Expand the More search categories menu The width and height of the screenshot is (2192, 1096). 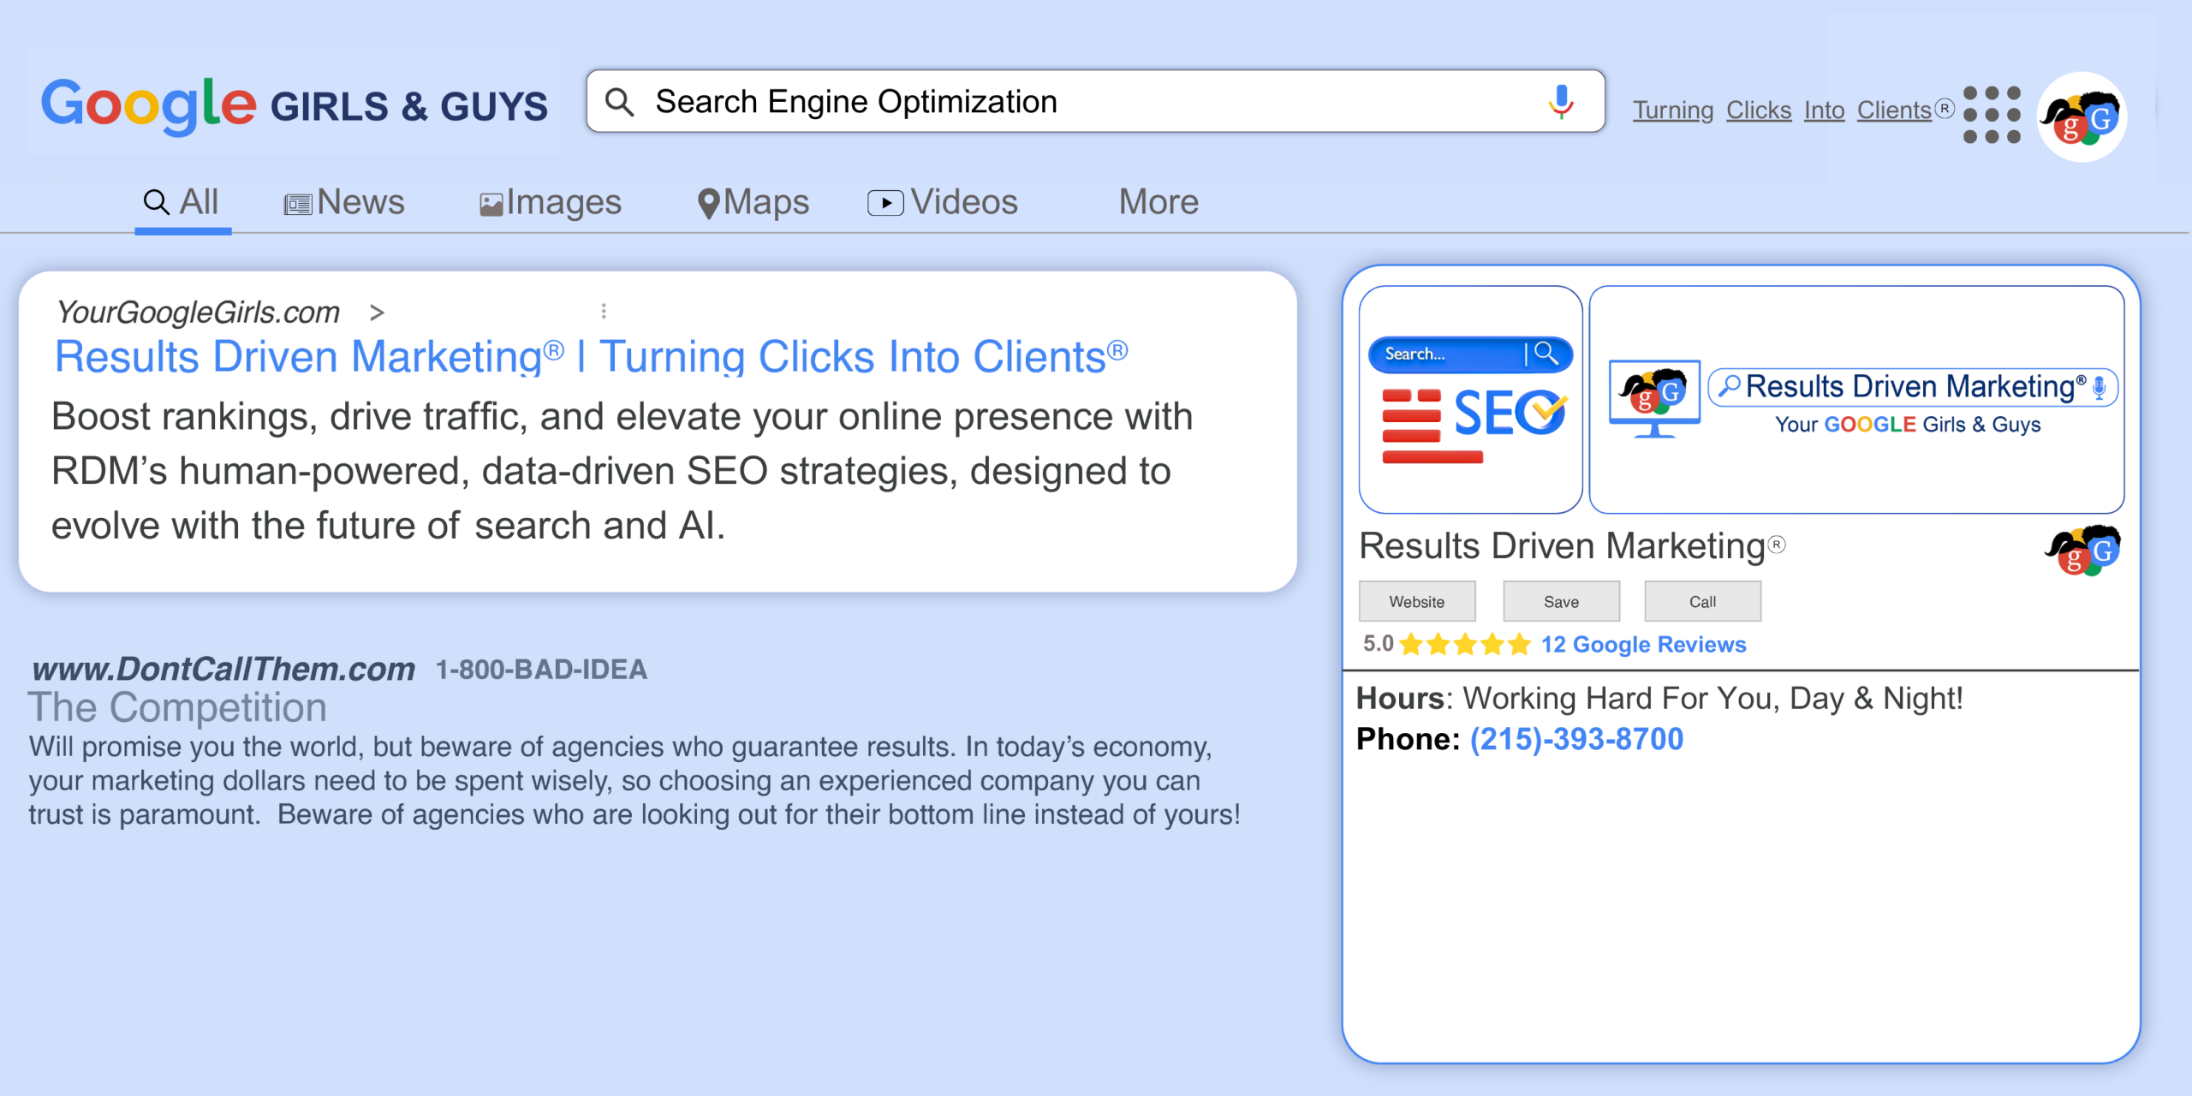point(1158,202)
